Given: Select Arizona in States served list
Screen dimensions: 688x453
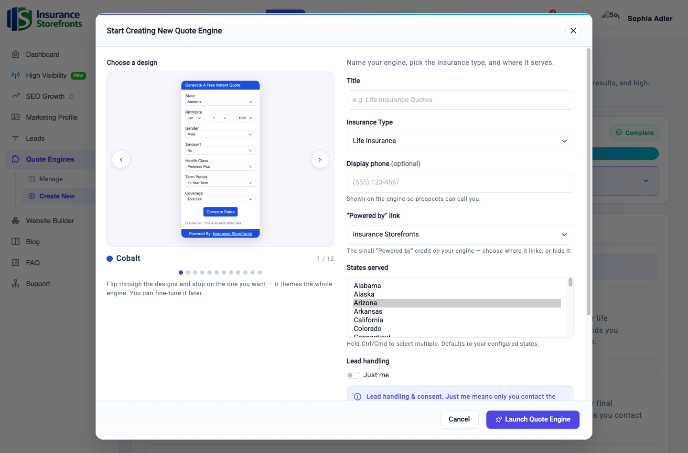Looking at the screenshot, I should click(x=457, y=303).
